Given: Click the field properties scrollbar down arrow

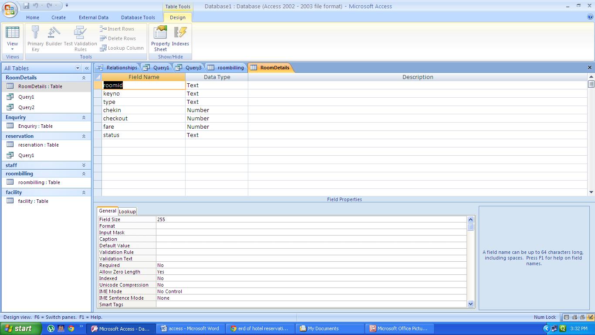Looking at the screenshot, I should (470, 304).
